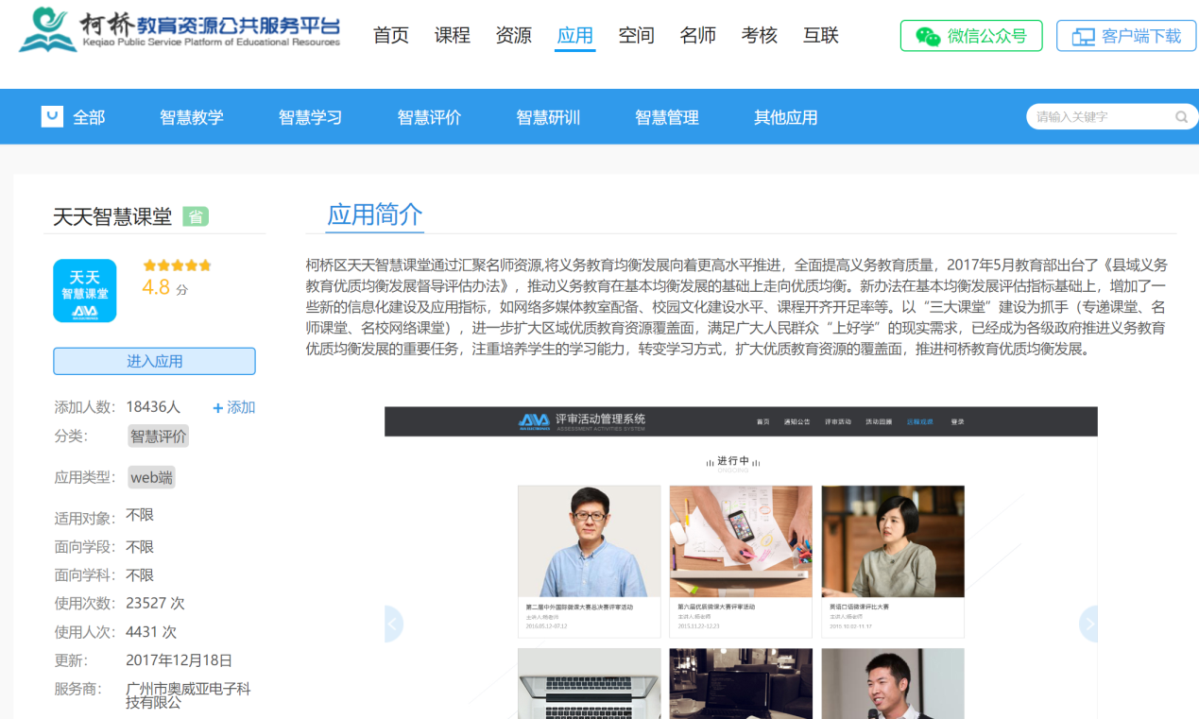1199x719 pixels.
Task: Select the 其他应用 tab
Action: pyautogui.click(x=785, y=117)
